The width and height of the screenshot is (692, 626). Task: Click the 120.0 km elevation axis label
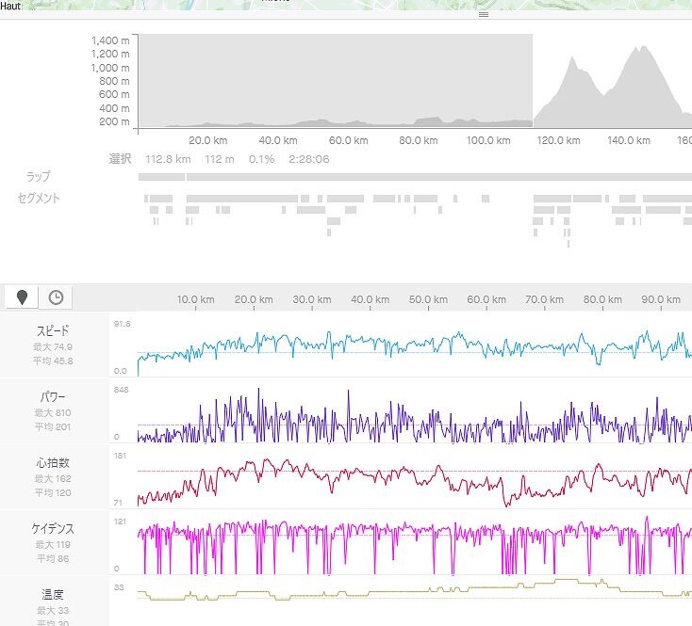point(558,140)
